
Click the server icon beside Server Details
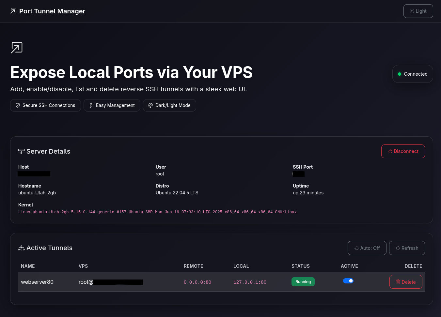[21, 151]
